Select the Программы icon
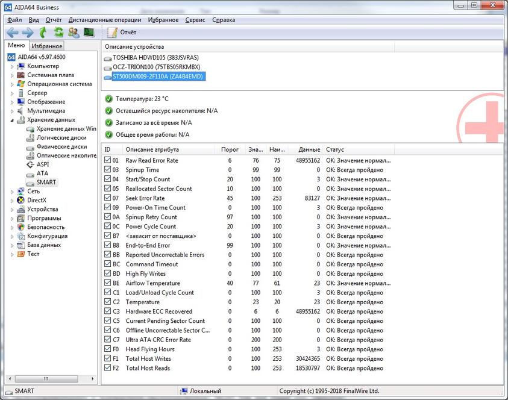This screenshot has width=508, height=400. point(21,218)
